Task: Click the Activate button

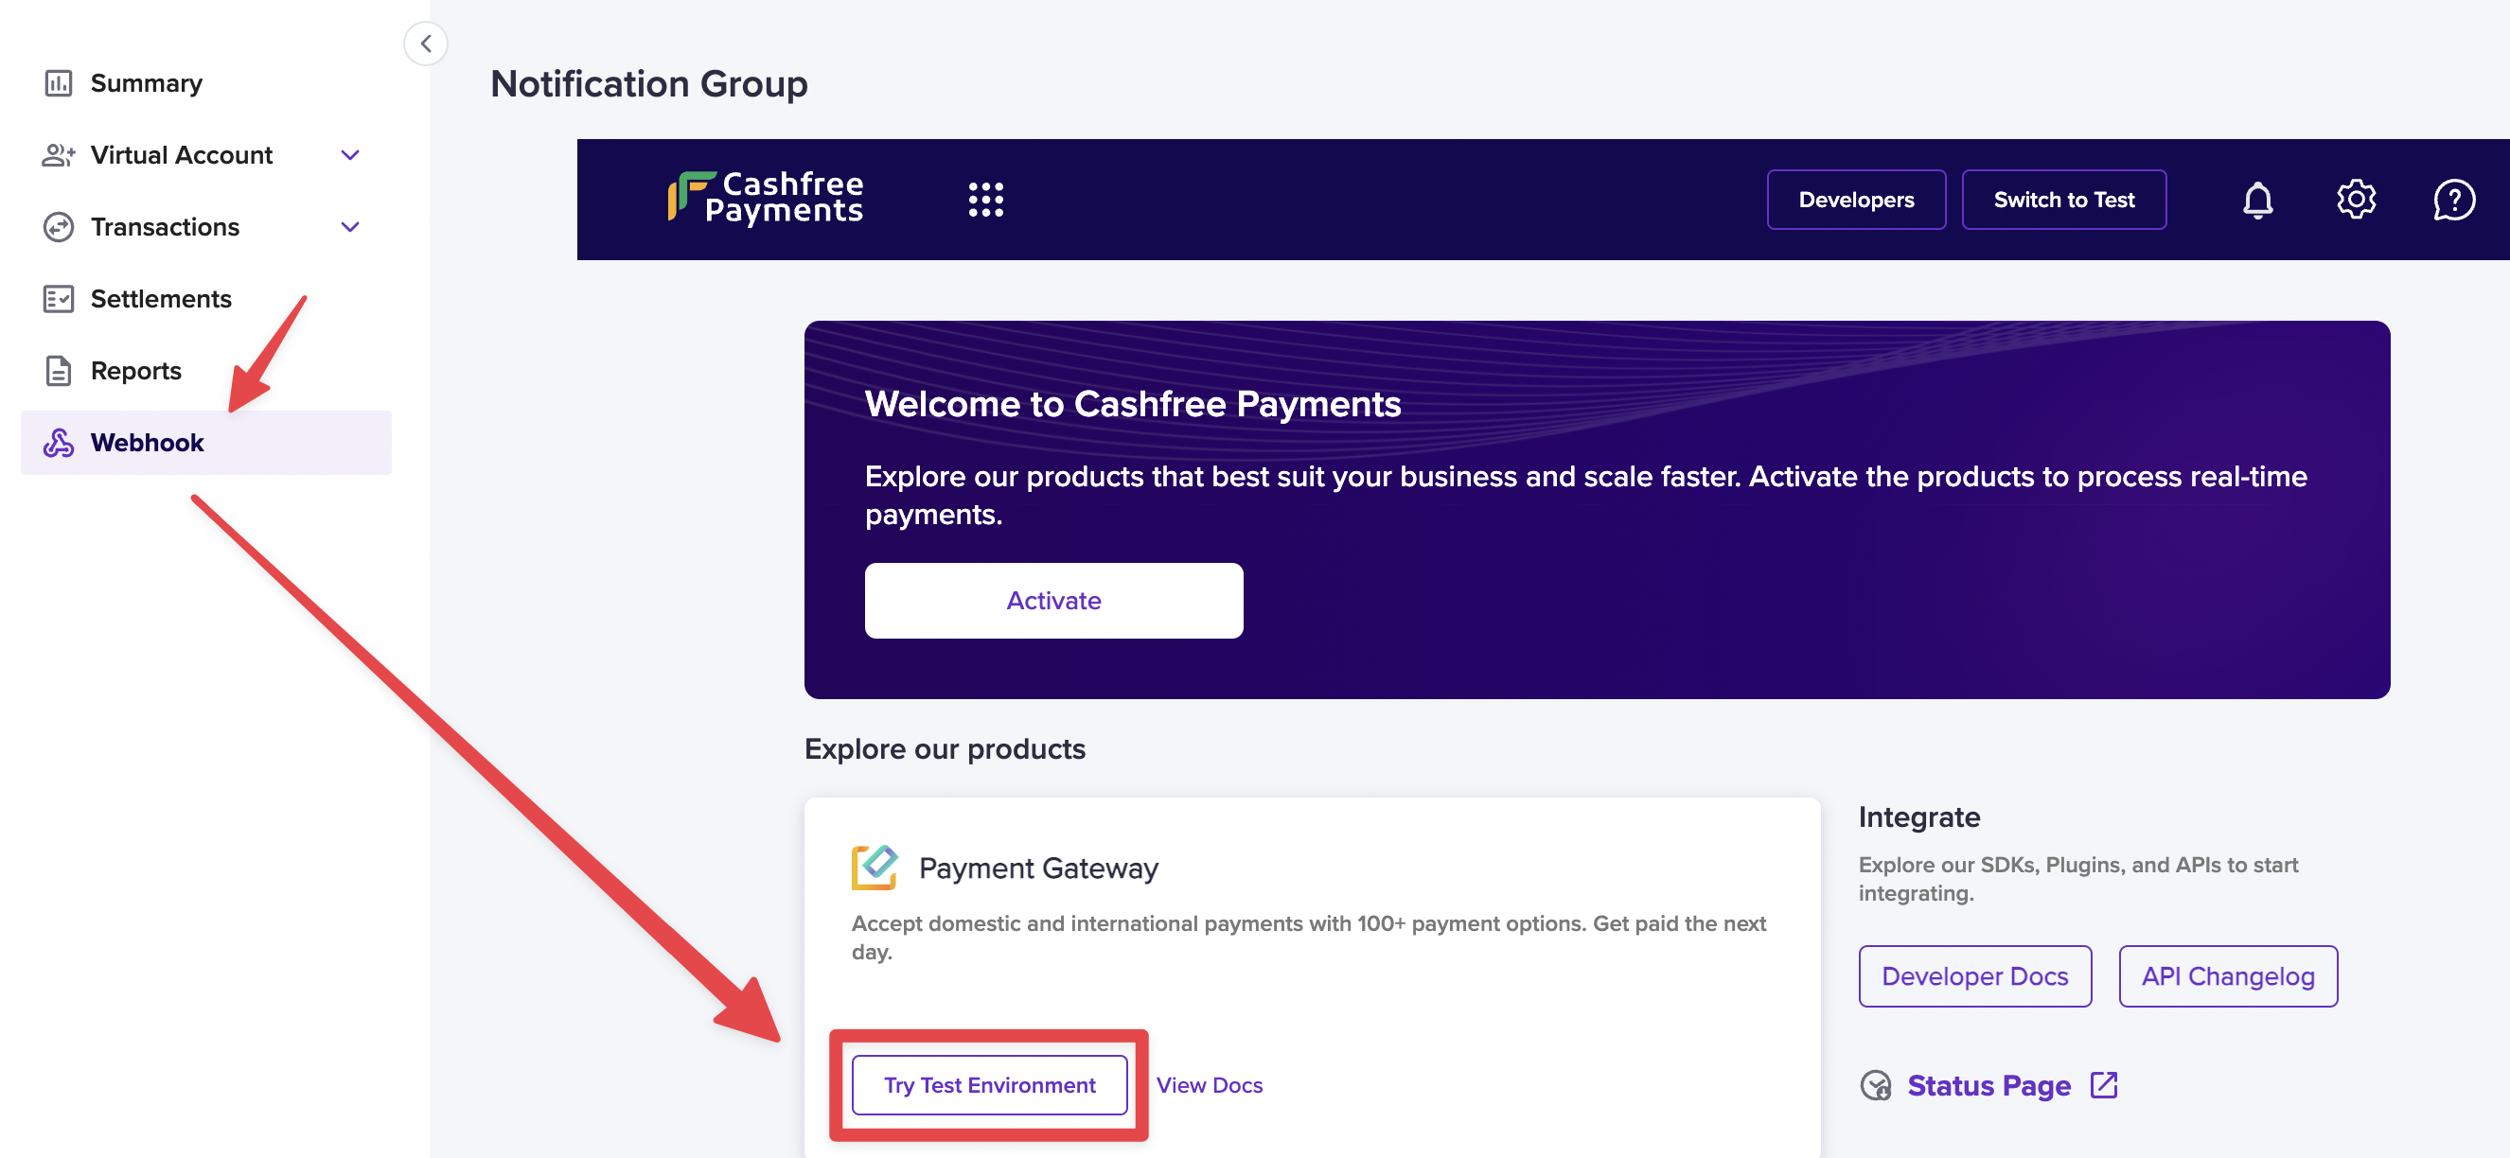Action: click(x=1053, y=600)
